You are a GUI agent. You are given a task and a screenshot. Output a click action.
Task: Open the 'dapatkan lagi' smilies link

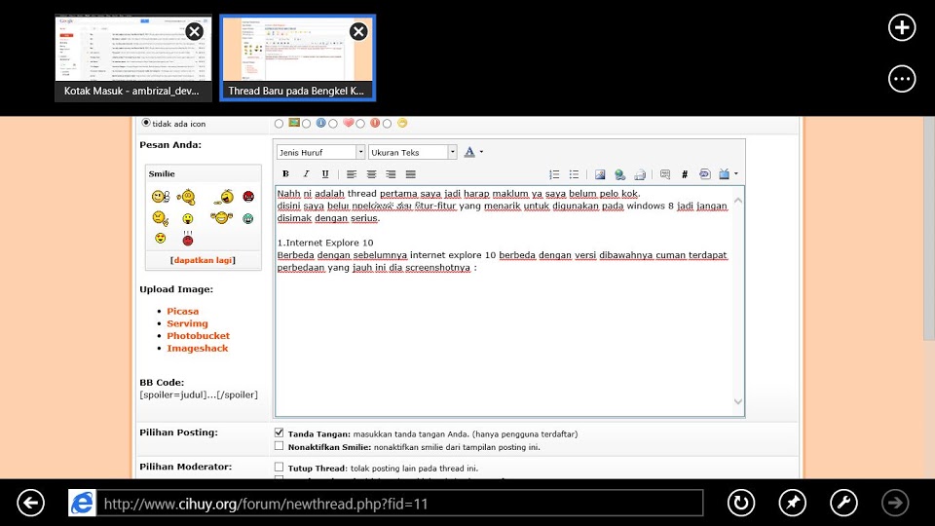[203, 260]
